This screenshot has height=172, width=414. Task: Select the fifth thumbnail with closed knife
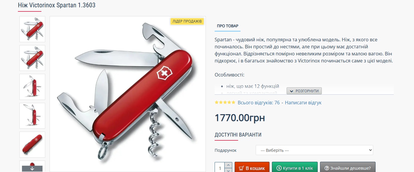click(32, 144)
